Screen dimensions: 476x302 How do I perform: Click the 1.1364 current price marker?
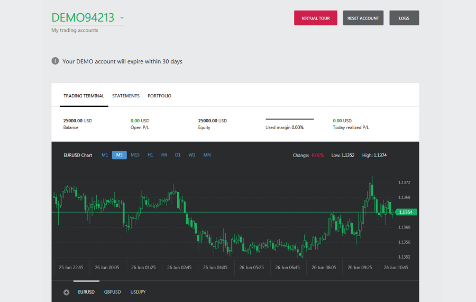406,212
